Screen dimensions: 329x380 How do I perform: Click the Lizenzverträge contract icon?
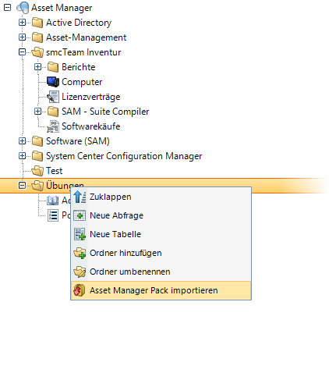click(x=53, y=97)
